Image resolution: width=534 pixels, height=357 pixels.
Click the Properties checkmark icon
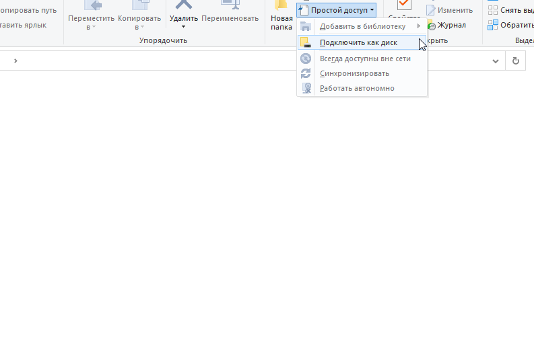pyautogui.click(x=404, y=5)
